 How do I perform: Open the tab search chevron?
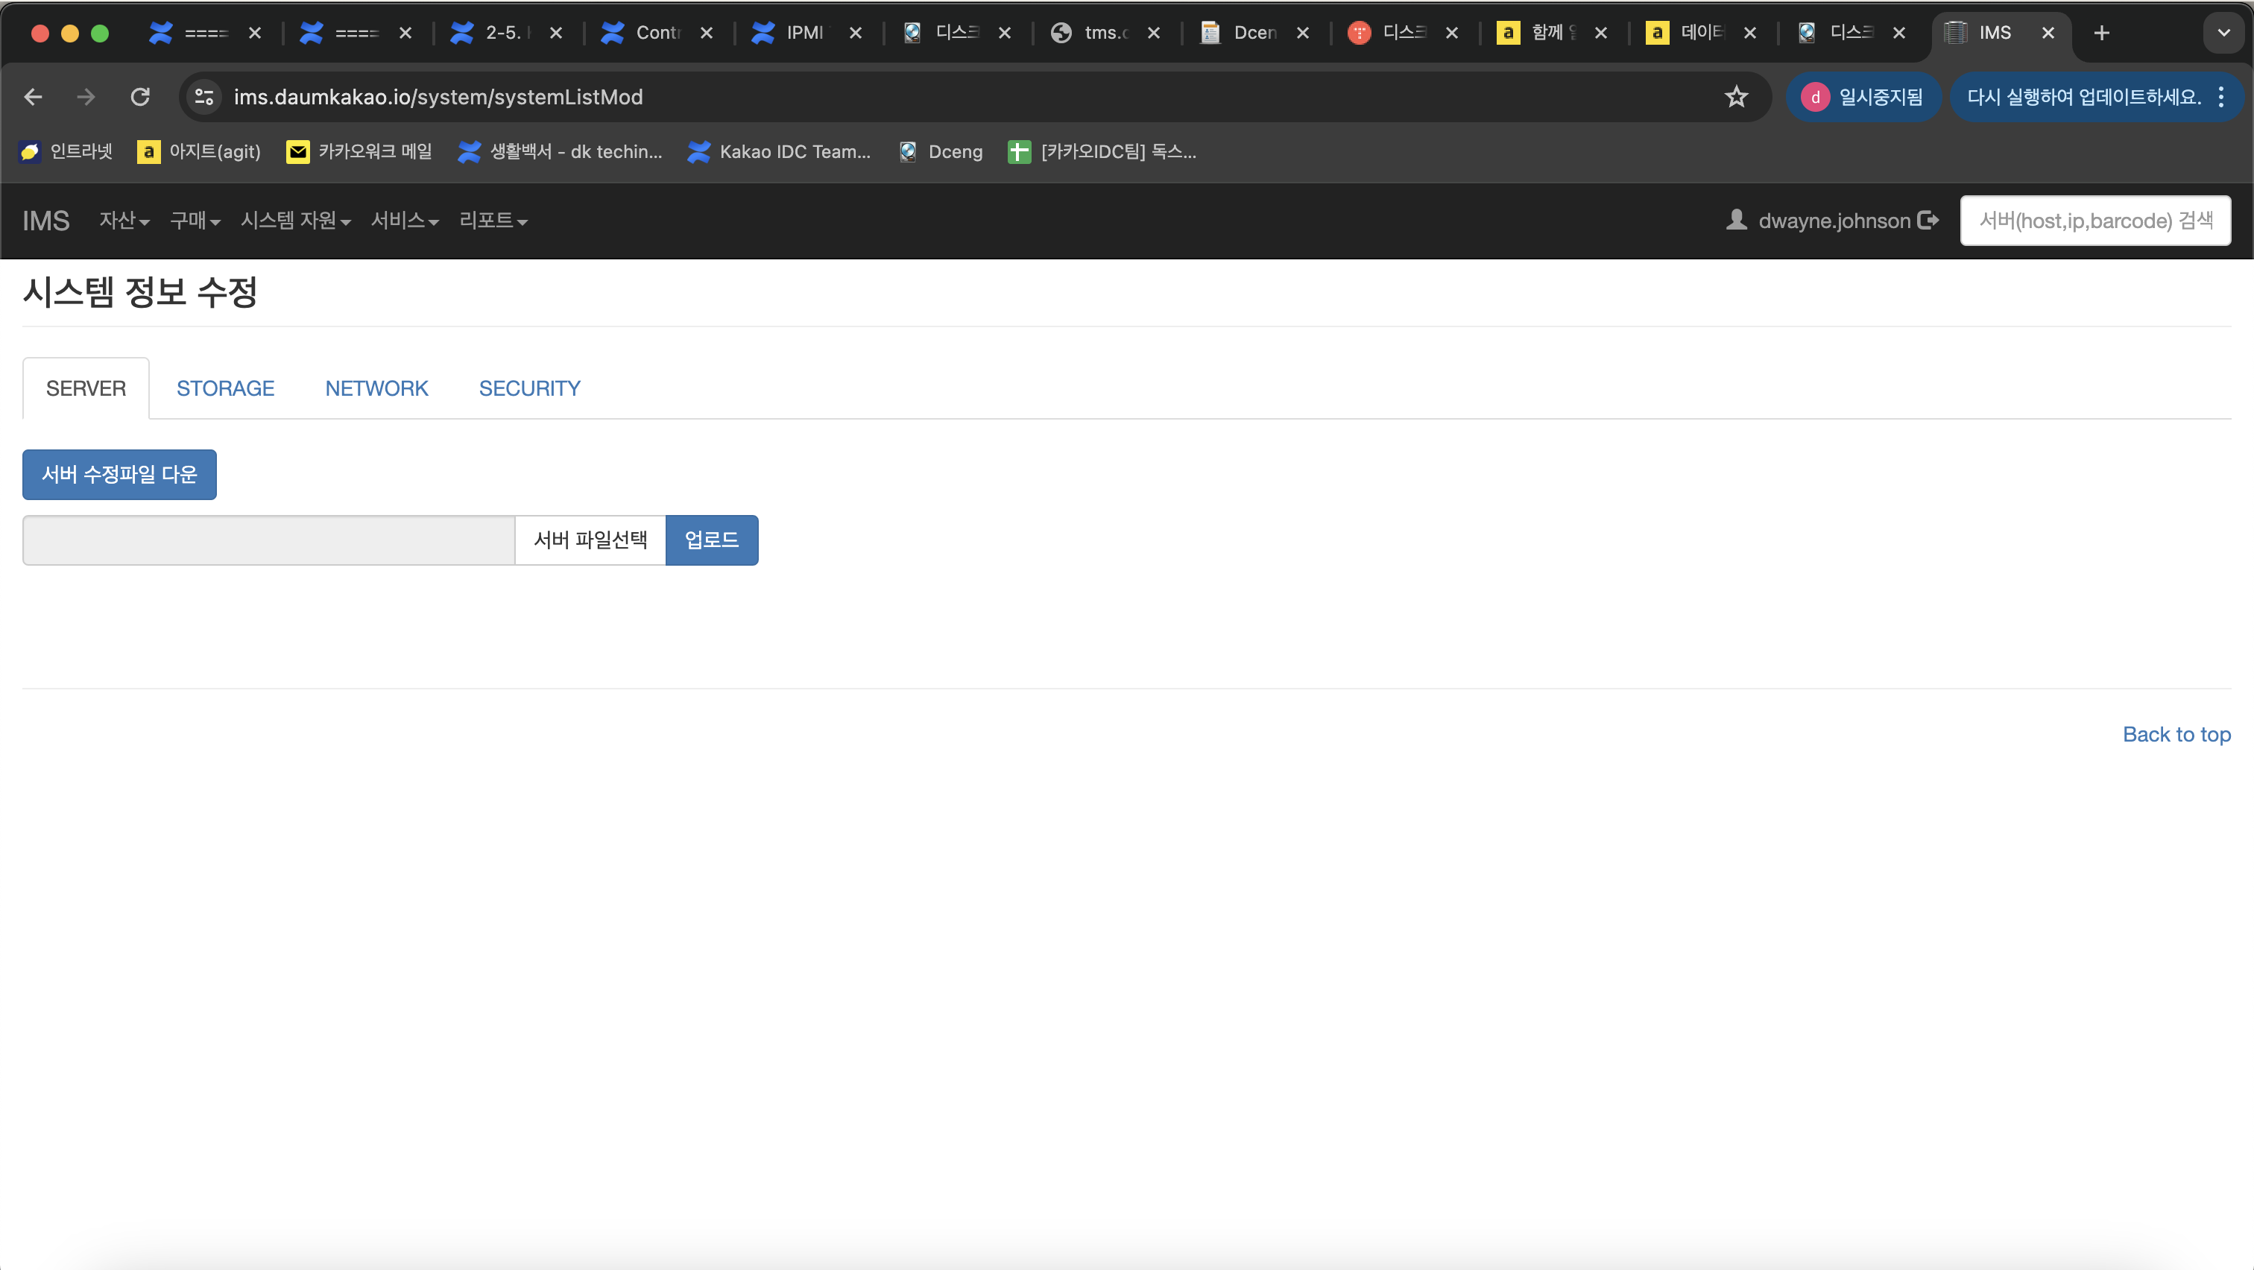point(2223,34)
